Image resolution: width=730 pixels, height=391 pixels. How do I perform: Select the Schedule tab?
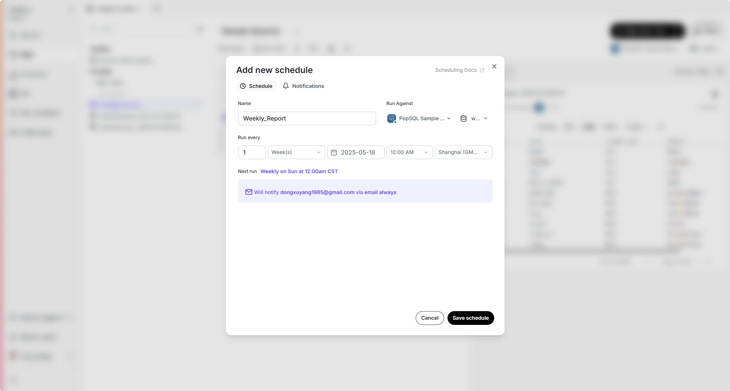260,86
